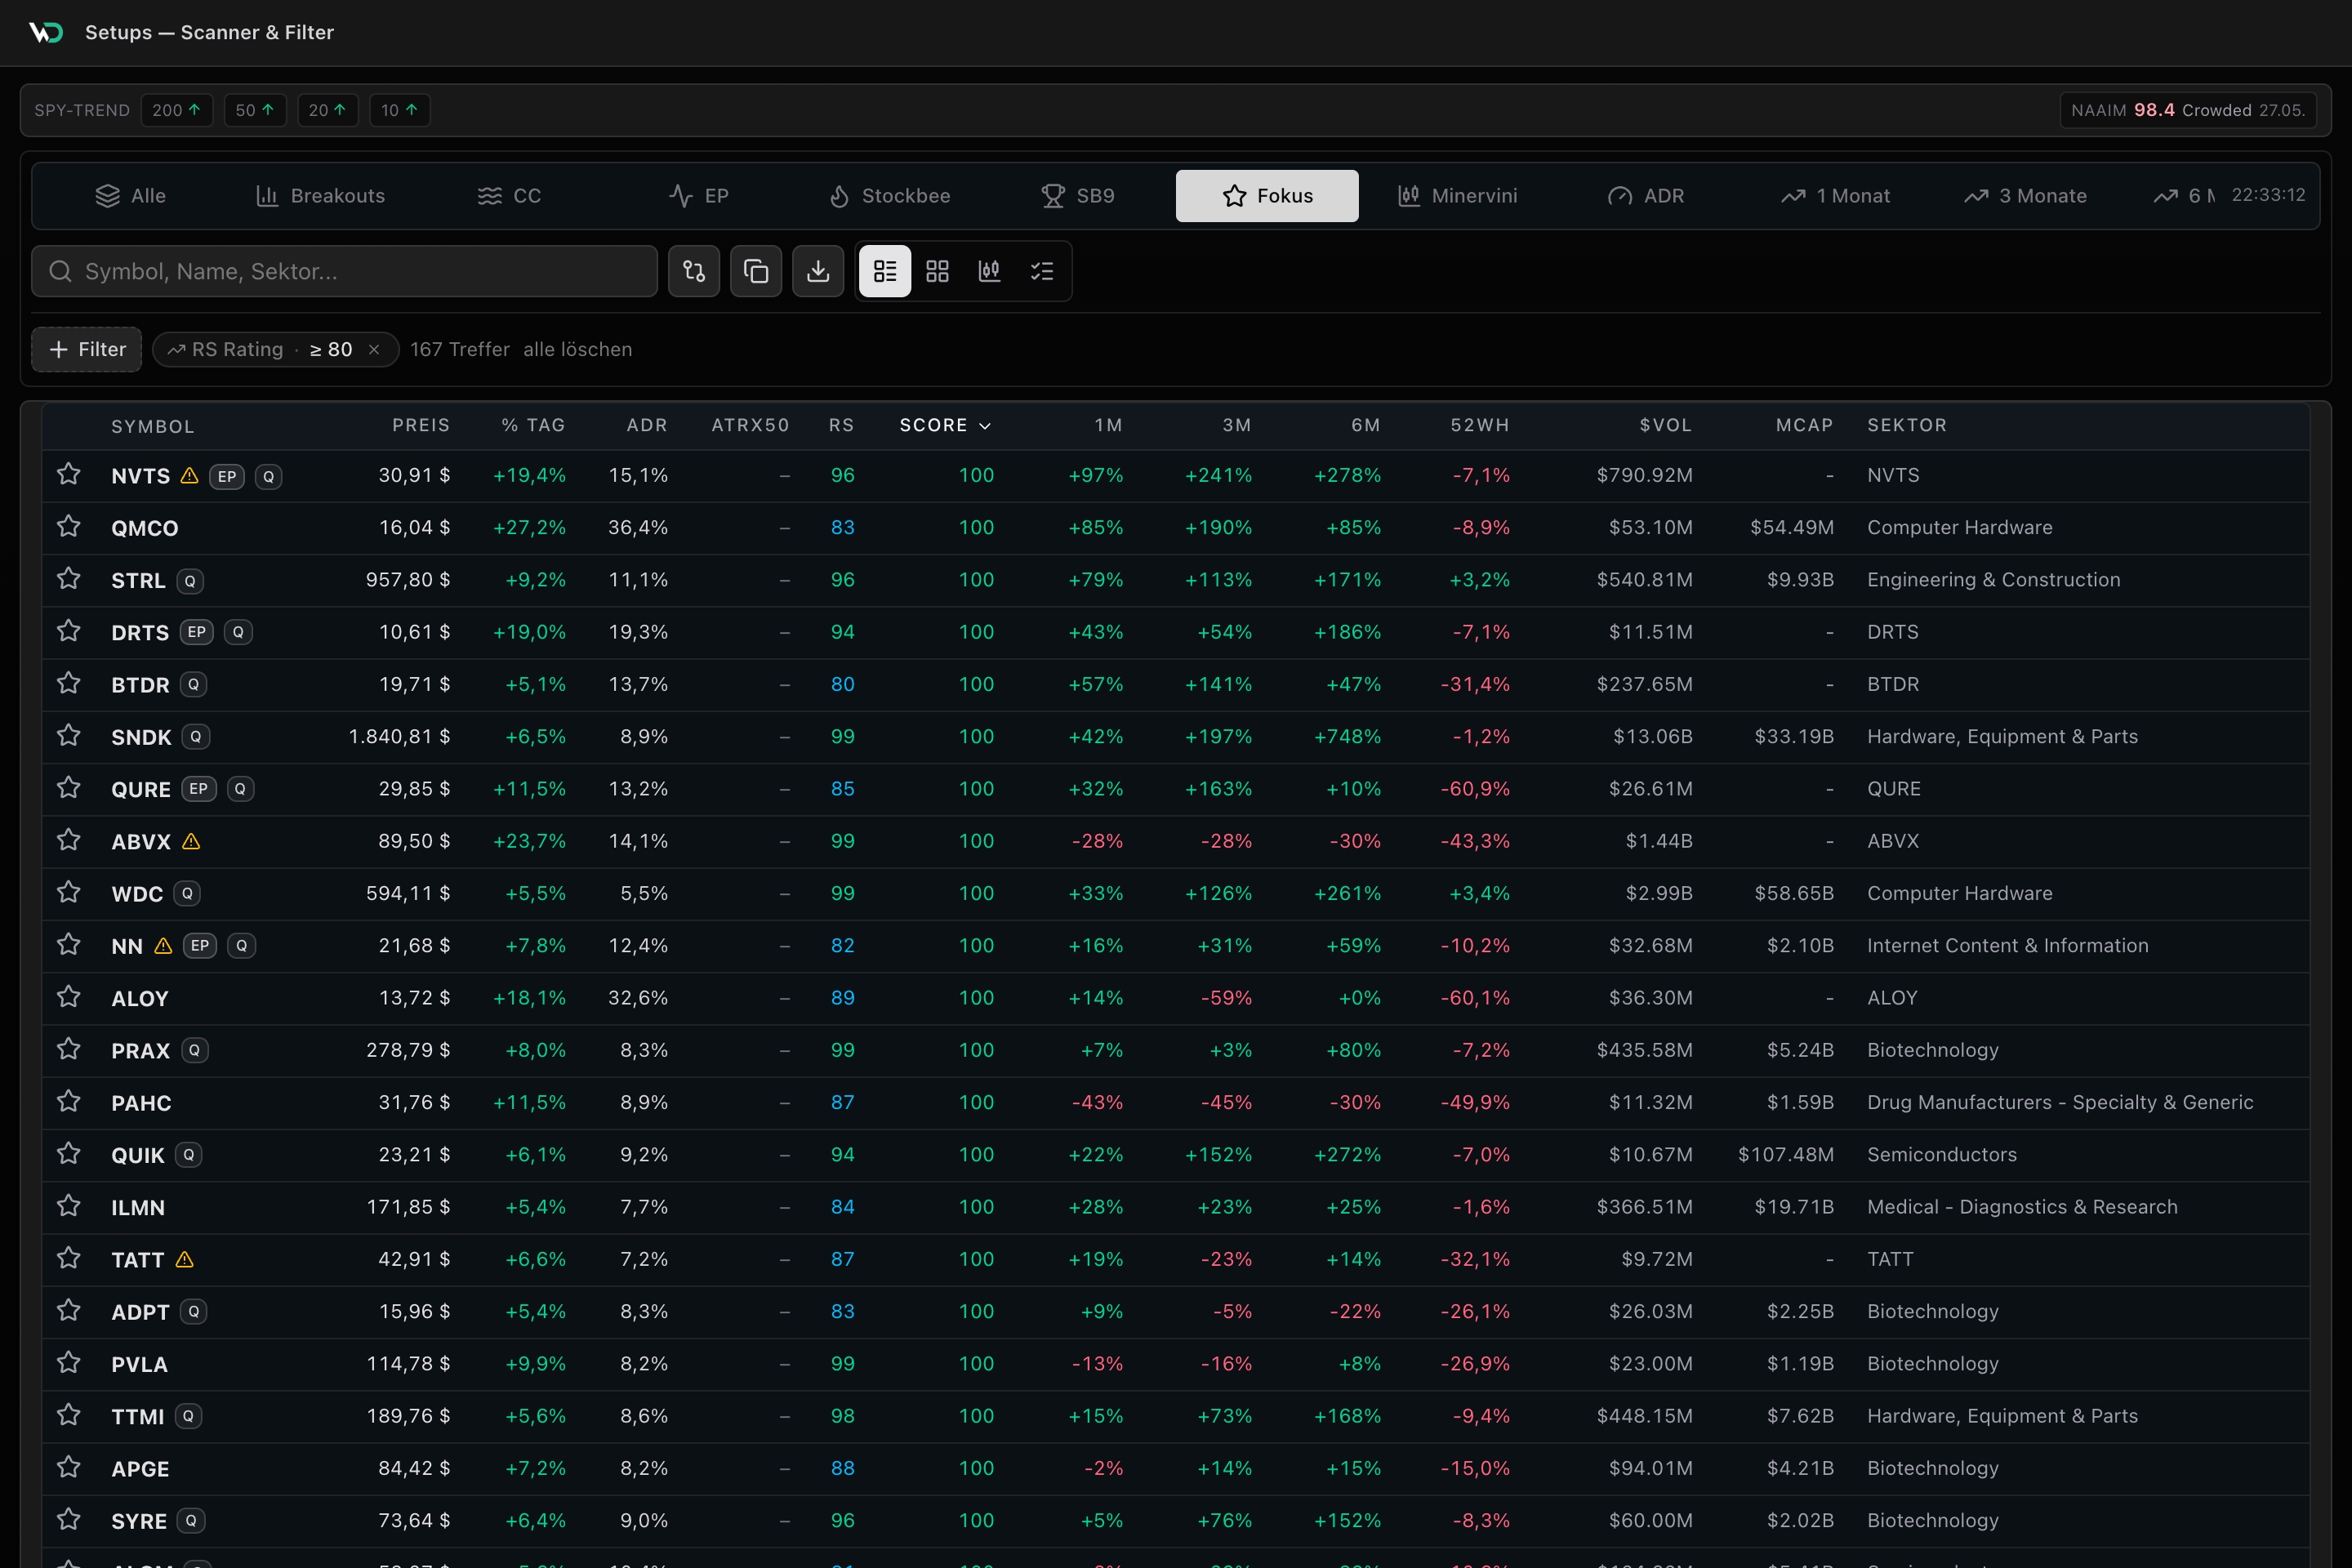Click the app logo in the header
This screenshot has height=1568, width=2352.
click(46, 33)
